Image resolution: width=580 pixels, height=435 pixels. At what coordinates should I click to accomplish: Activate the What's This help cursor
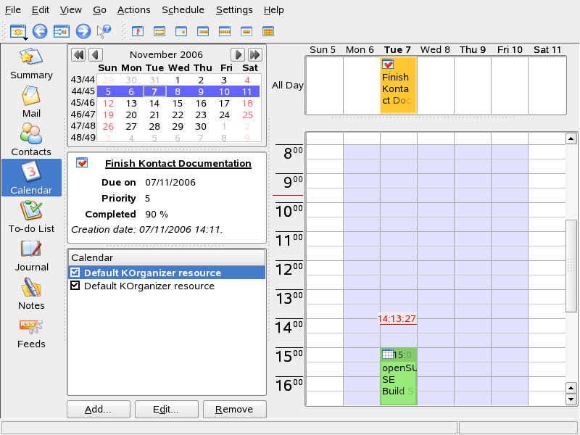[104, 31]
